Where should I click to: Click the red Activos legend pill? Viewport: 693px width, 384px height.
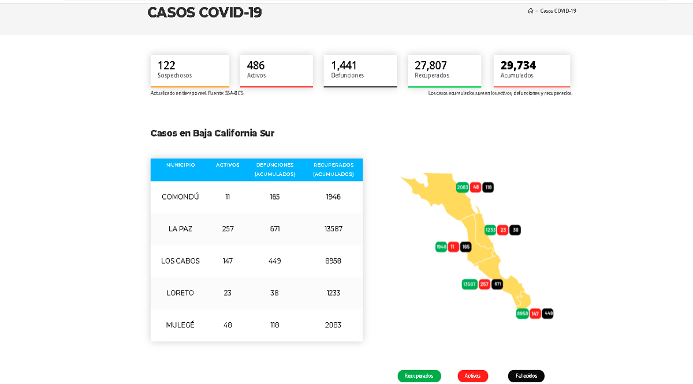(x=472, y=376)
